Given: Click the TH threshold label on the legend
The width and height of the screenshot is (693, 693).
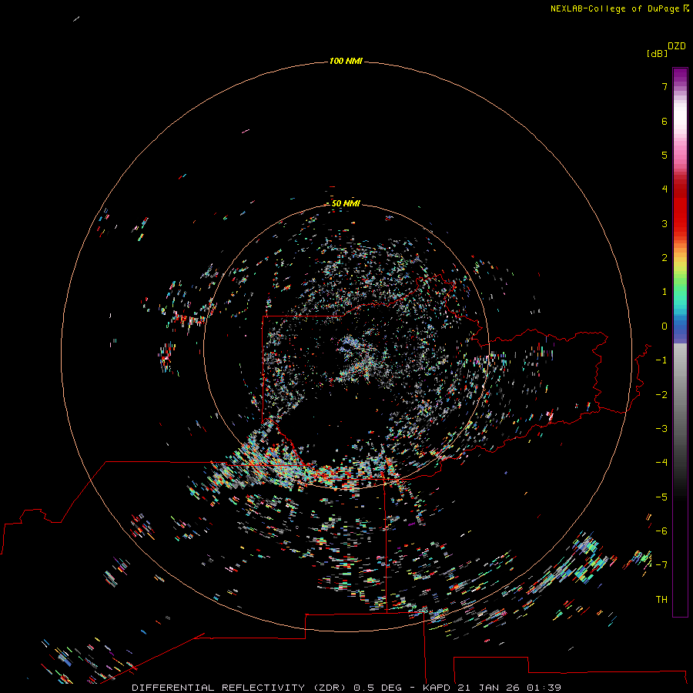Looking at the screenshot, I should (x=661, y=600).
